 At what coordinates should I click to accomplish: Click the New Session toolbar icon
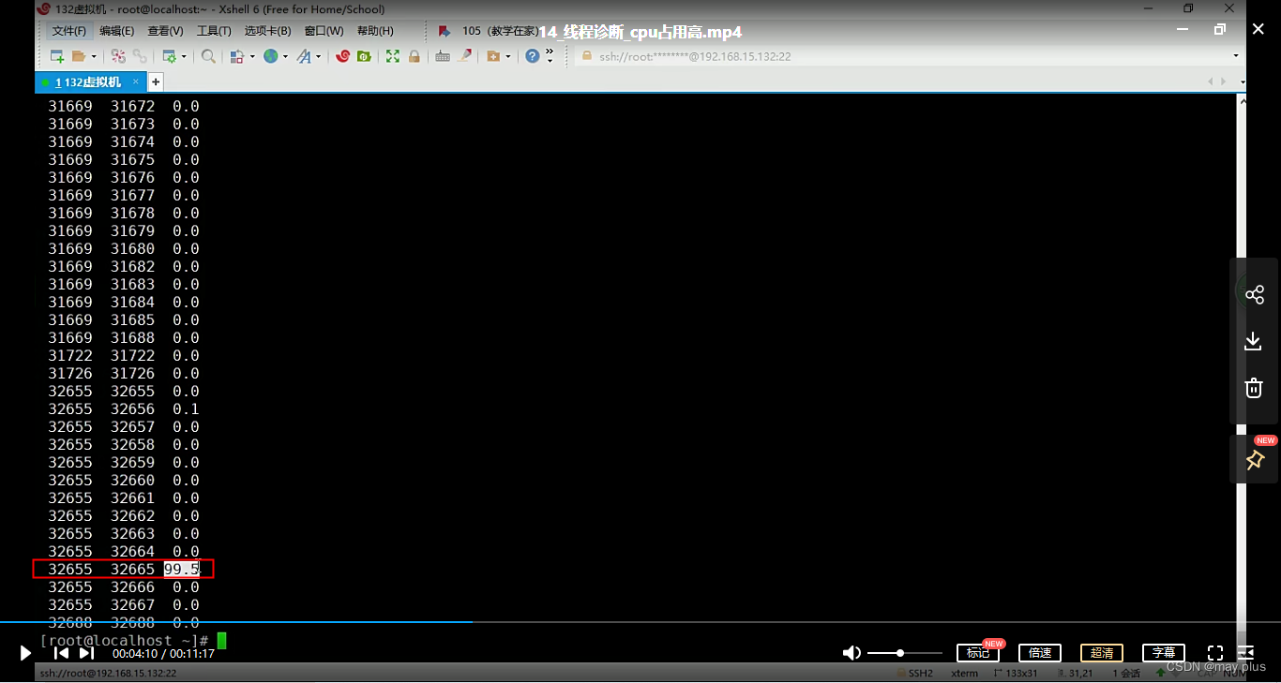57,56
